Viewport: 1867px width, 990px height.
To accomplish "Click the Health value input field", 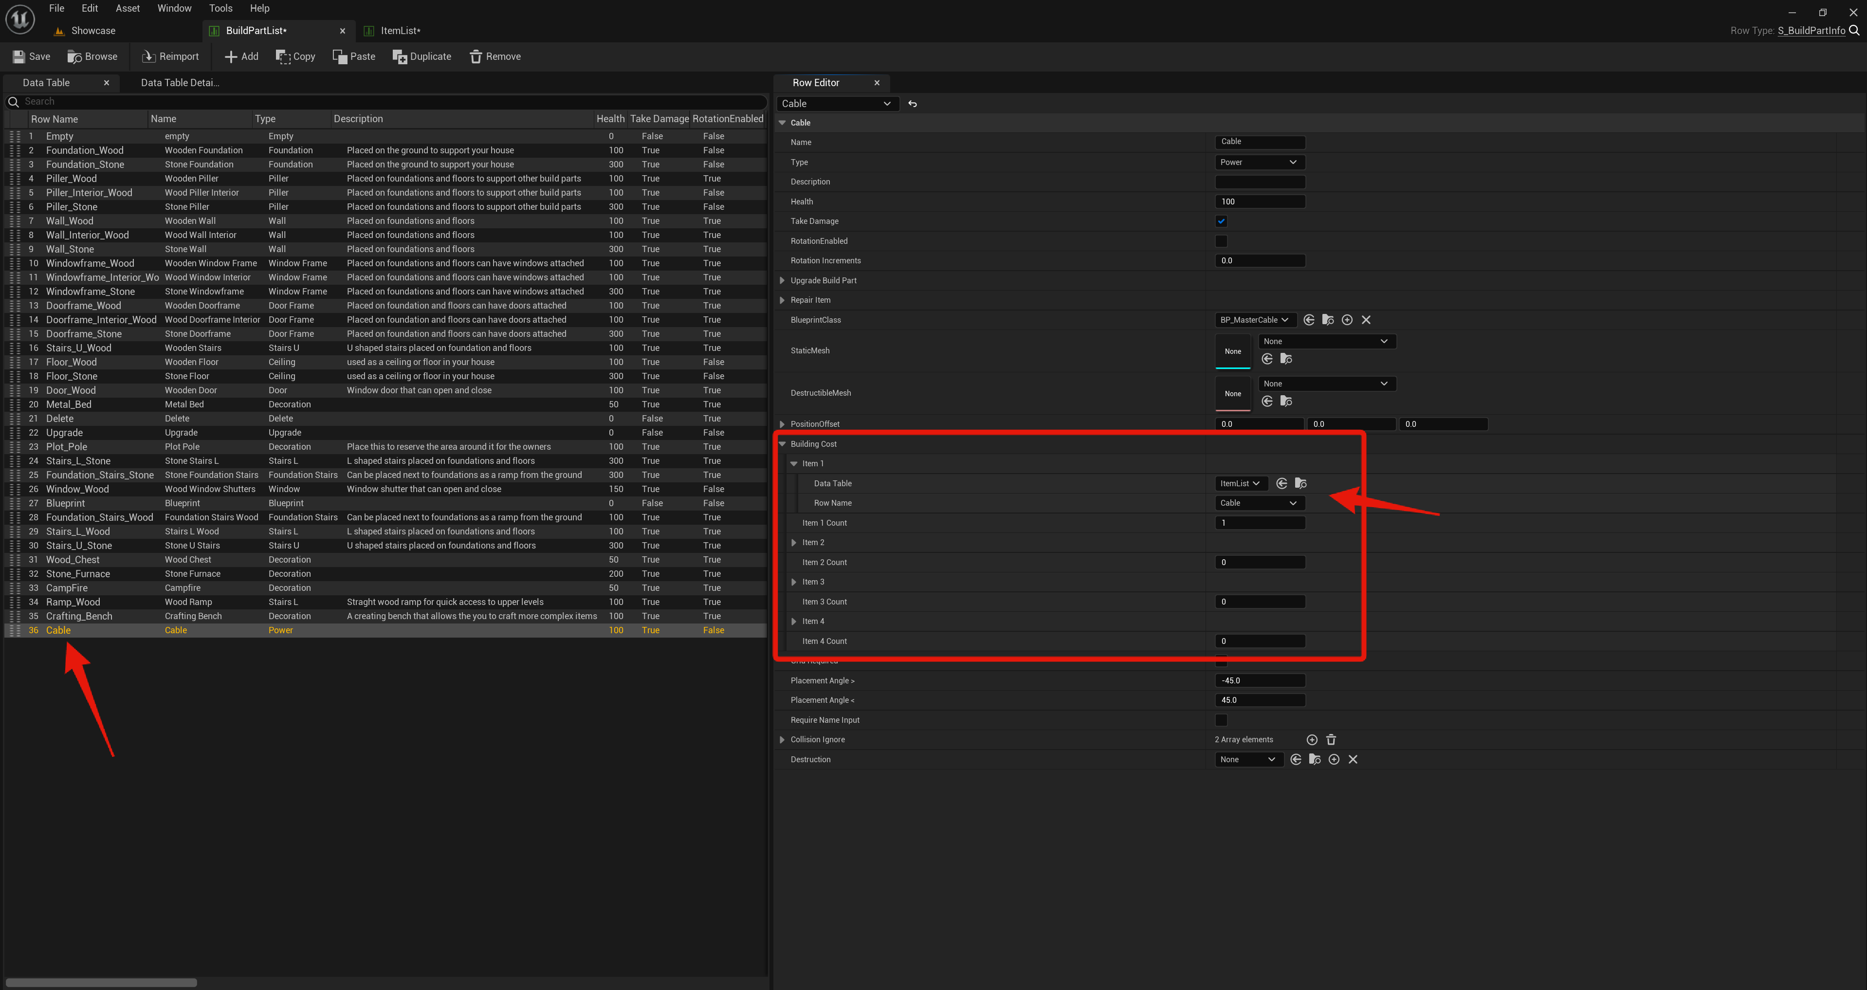I will tap(1259, 202).
